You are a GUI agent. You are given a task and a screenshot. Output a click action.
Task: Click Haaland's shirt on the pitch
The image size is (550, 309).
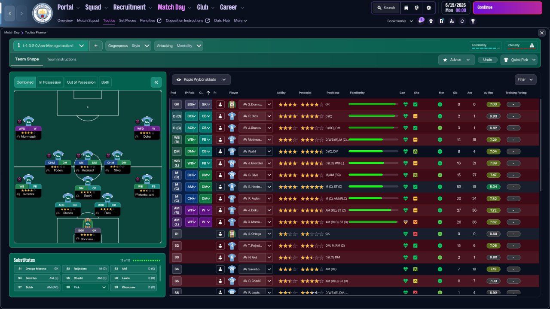tap(88, 156)
